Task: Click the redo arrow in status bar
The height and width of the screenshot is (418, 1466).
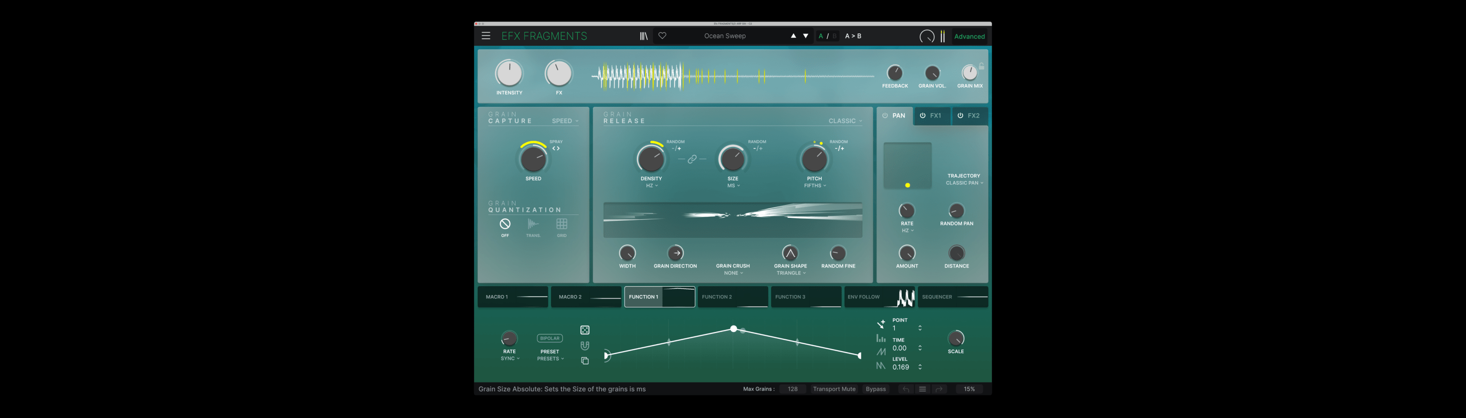Action: point(939,389)
